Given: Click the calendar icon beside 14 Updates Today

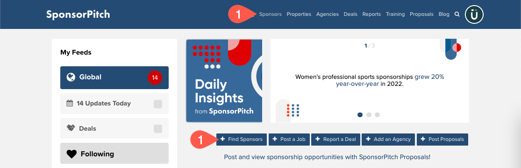Looking at the screenshot, I should (70, 103).
